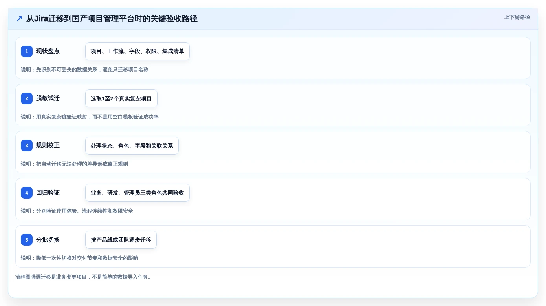Click the step 1 number badge
Image resolution: width=546 pixels, height=306 pixels.
27,51
